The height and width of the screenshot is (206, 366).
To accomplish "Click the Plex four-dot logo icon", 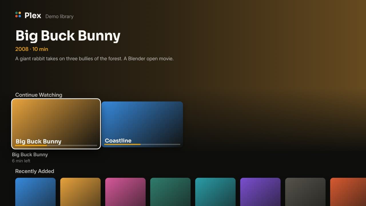I will pyautogui.click(x=18, y=15).
